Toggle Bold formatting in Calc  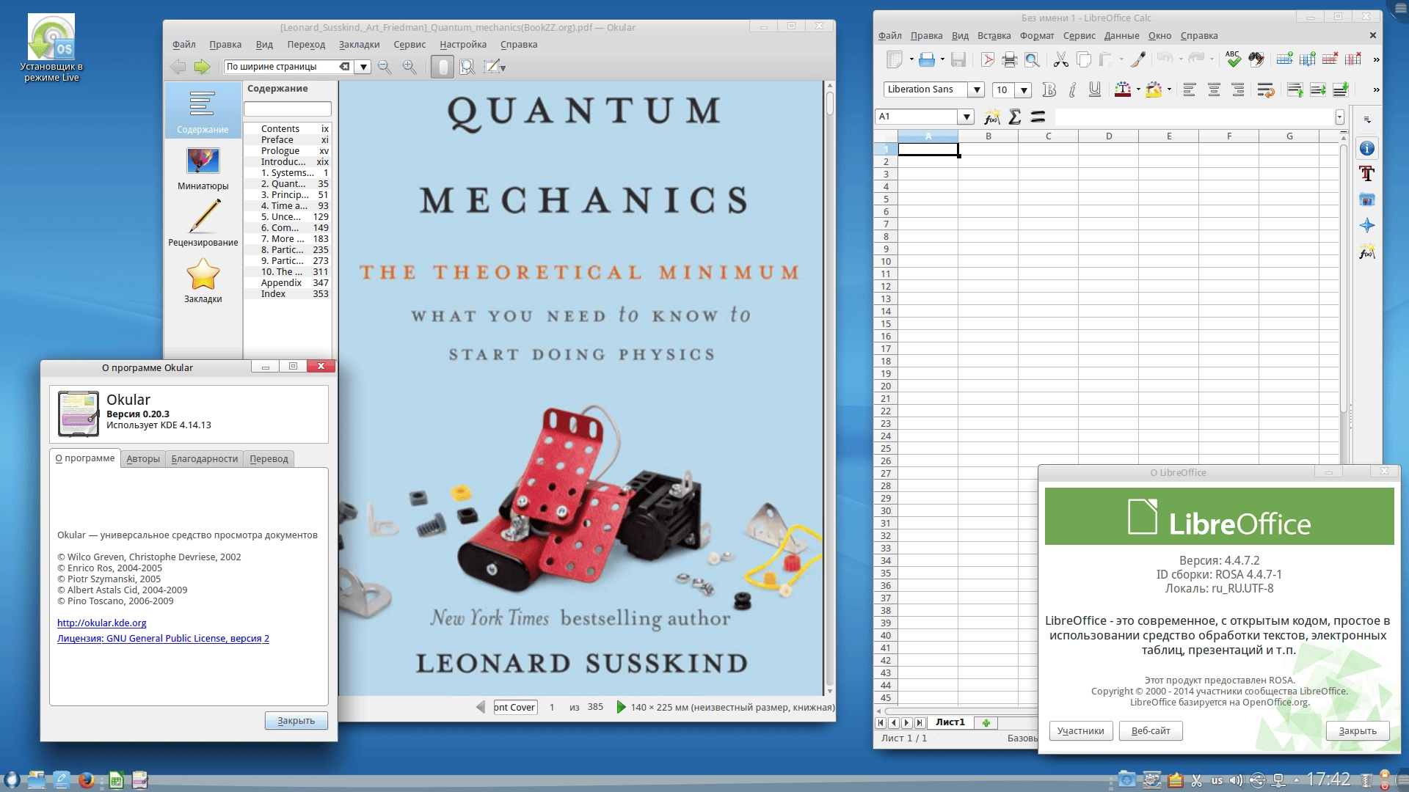1049,90
